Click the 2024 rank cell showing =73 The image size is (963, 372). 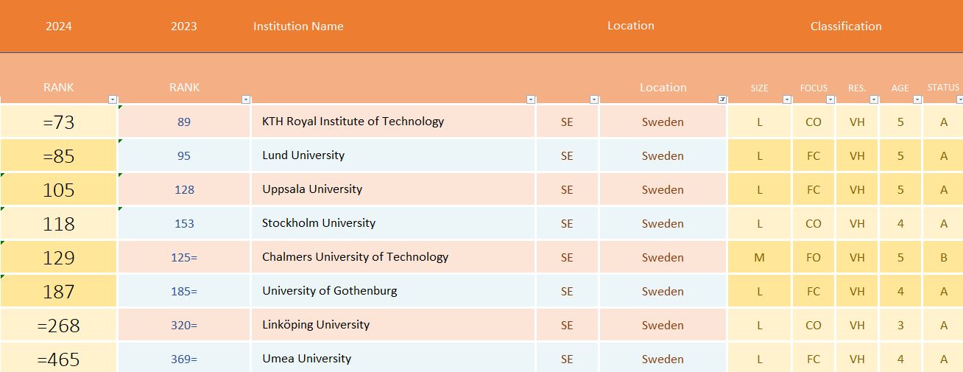pos(58,122)
